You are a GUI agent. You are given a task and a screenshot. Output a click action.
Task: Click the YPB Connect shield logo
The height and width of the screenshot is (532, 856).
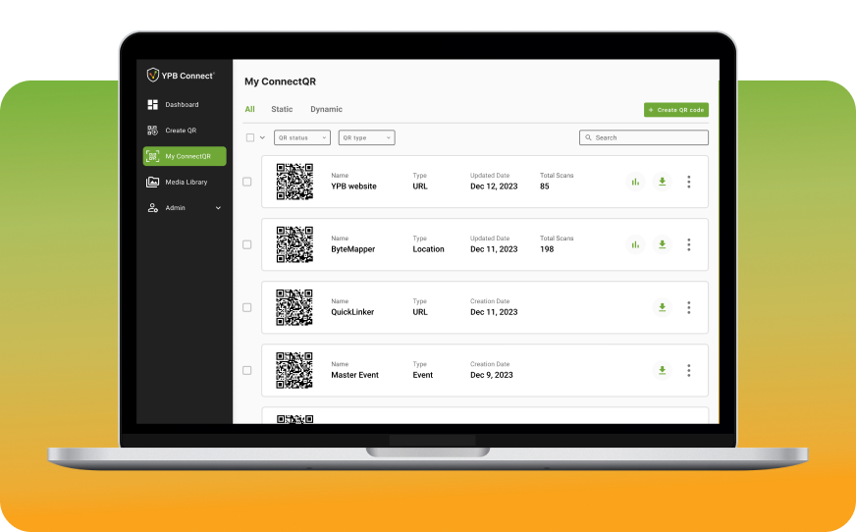(x=153, y=75)
